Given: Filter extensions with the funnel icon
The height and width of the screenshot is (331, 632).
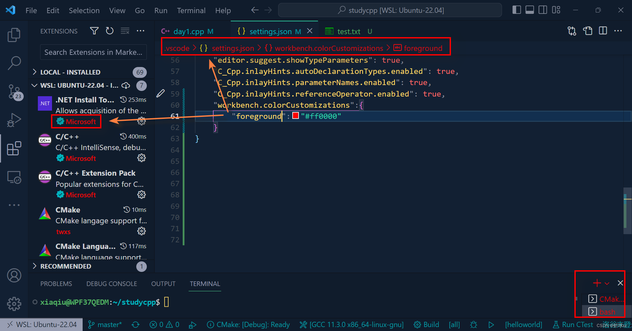Looking at the screenshot, I should click(94, 31).
